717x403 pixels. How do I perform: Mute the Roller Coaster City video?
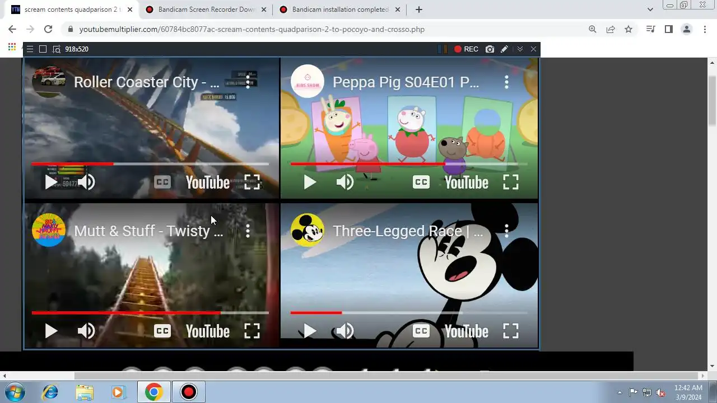pyautogui.click(x=86, y=182)
